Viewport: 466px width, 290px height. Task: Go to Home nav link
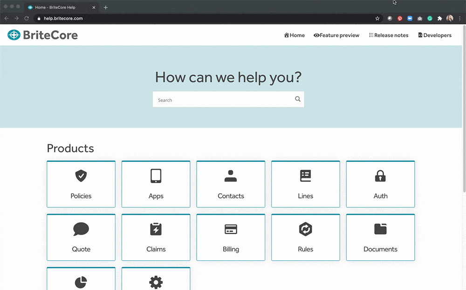pyautogui.click(x=294, y=35)
